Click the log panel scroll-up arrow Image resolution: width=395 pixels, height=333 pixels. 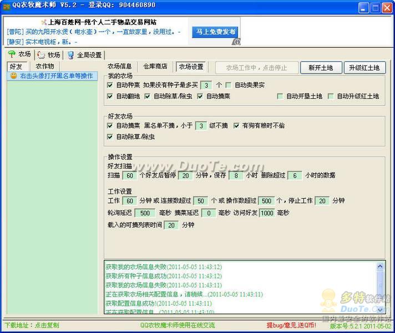tap(380, 266)
